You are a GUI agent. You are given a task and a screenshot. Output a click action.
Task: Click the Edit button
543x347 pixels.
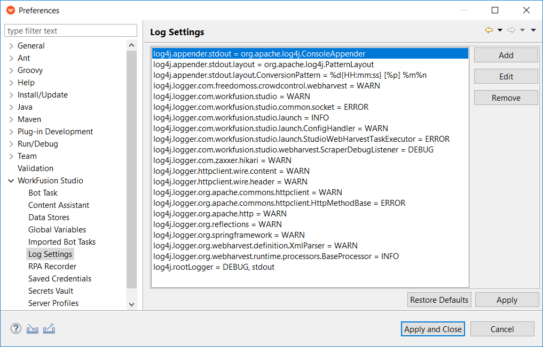[506, 76]
